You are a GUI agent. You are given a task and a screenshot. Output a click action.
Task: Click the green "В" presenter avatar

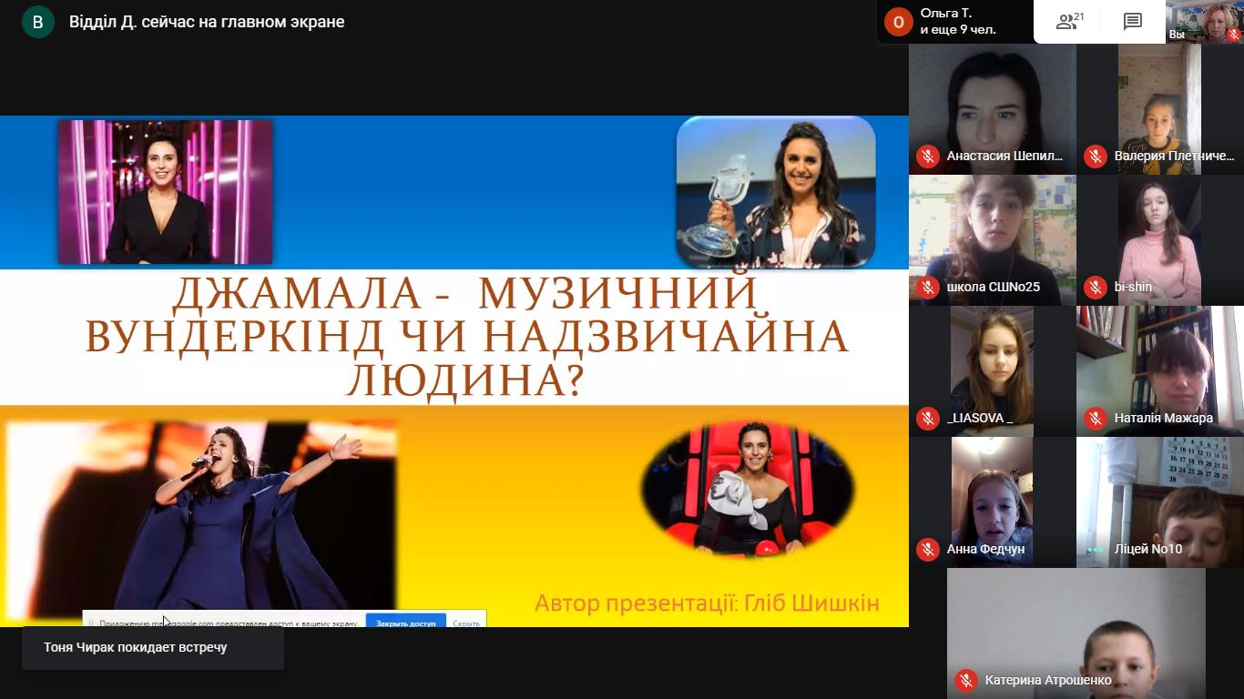[37, 22]
